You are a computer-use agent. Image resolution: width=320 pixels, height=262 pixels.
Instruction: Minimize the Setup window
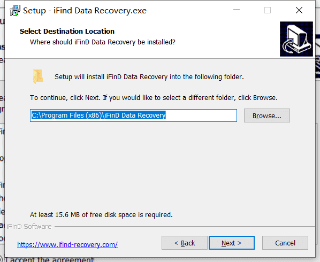pyautogui.click(x=237, y=10)
